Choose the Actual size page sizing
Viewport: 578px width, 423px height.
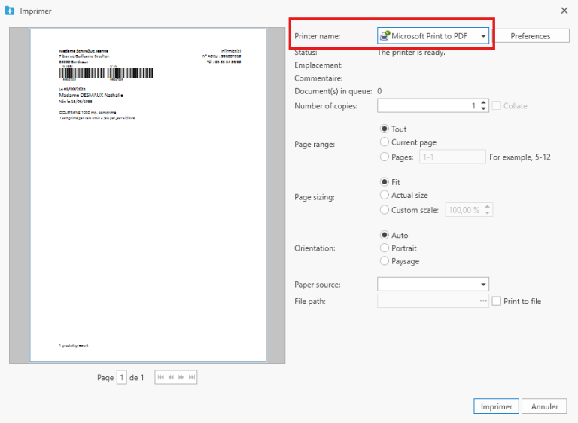point(385,196)
